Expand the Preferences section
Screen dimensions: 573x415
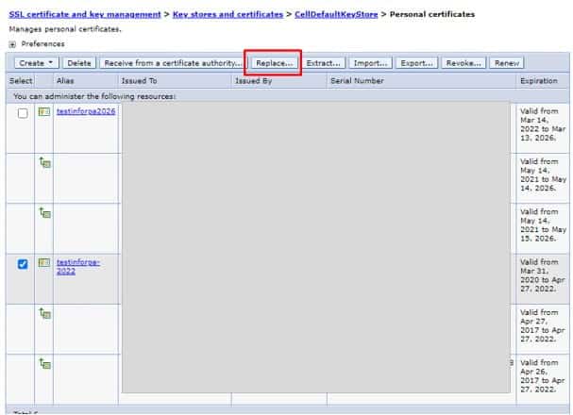click(12, 44)
